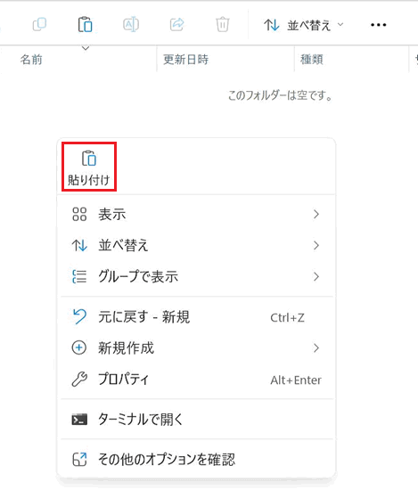Click the Paste icon in toolbar
This screenshot has width=418, height=490.
coord(85,24)
